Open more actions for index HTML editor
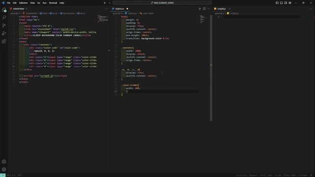Image resolution: width=315 pixels, height=177 pixels. [106, 9]
